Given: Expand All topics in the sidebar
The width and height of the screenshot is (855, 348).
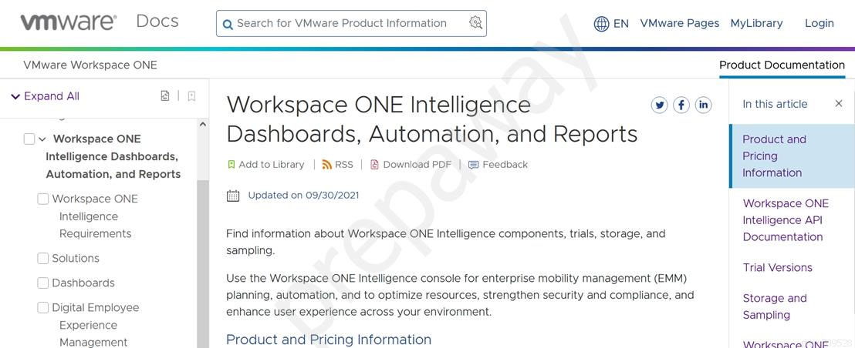Looking at the screenshot, I should coord(46,96).
